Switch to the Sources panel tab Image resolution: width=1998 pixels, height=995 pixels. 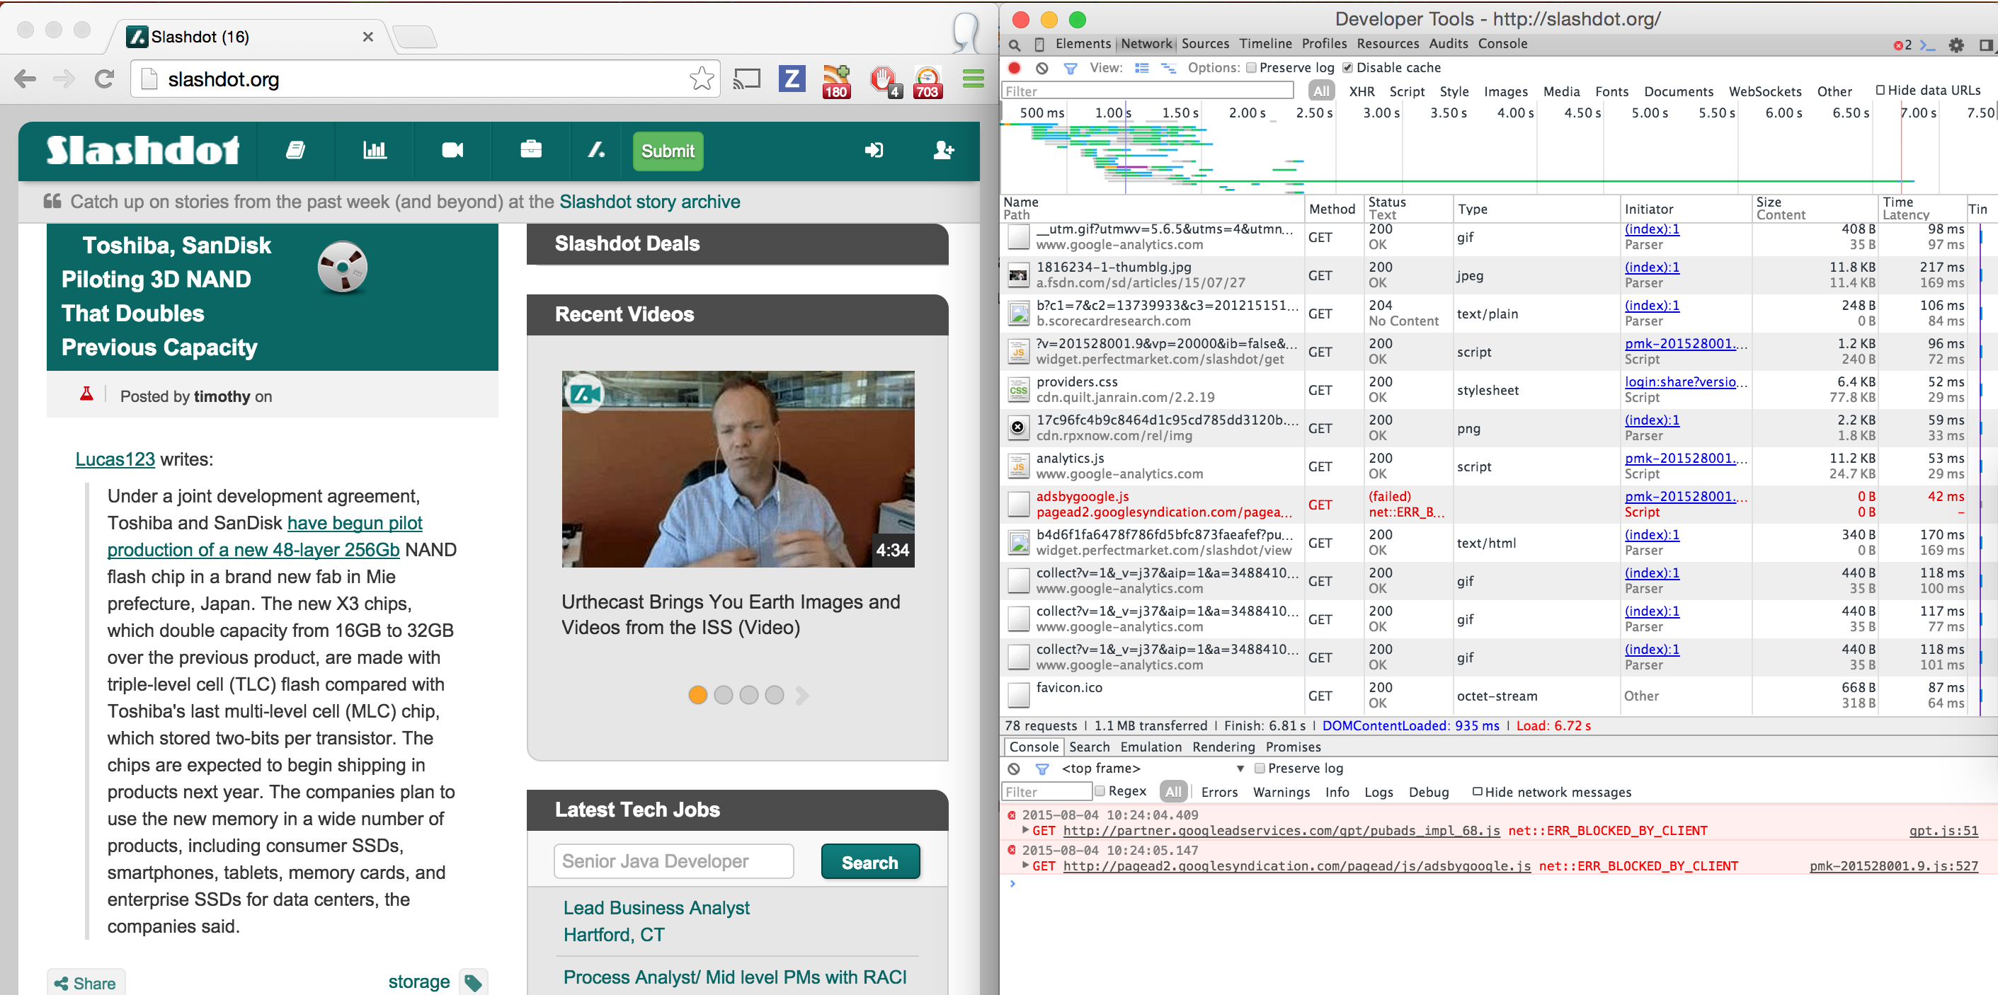coord(1204,44)
